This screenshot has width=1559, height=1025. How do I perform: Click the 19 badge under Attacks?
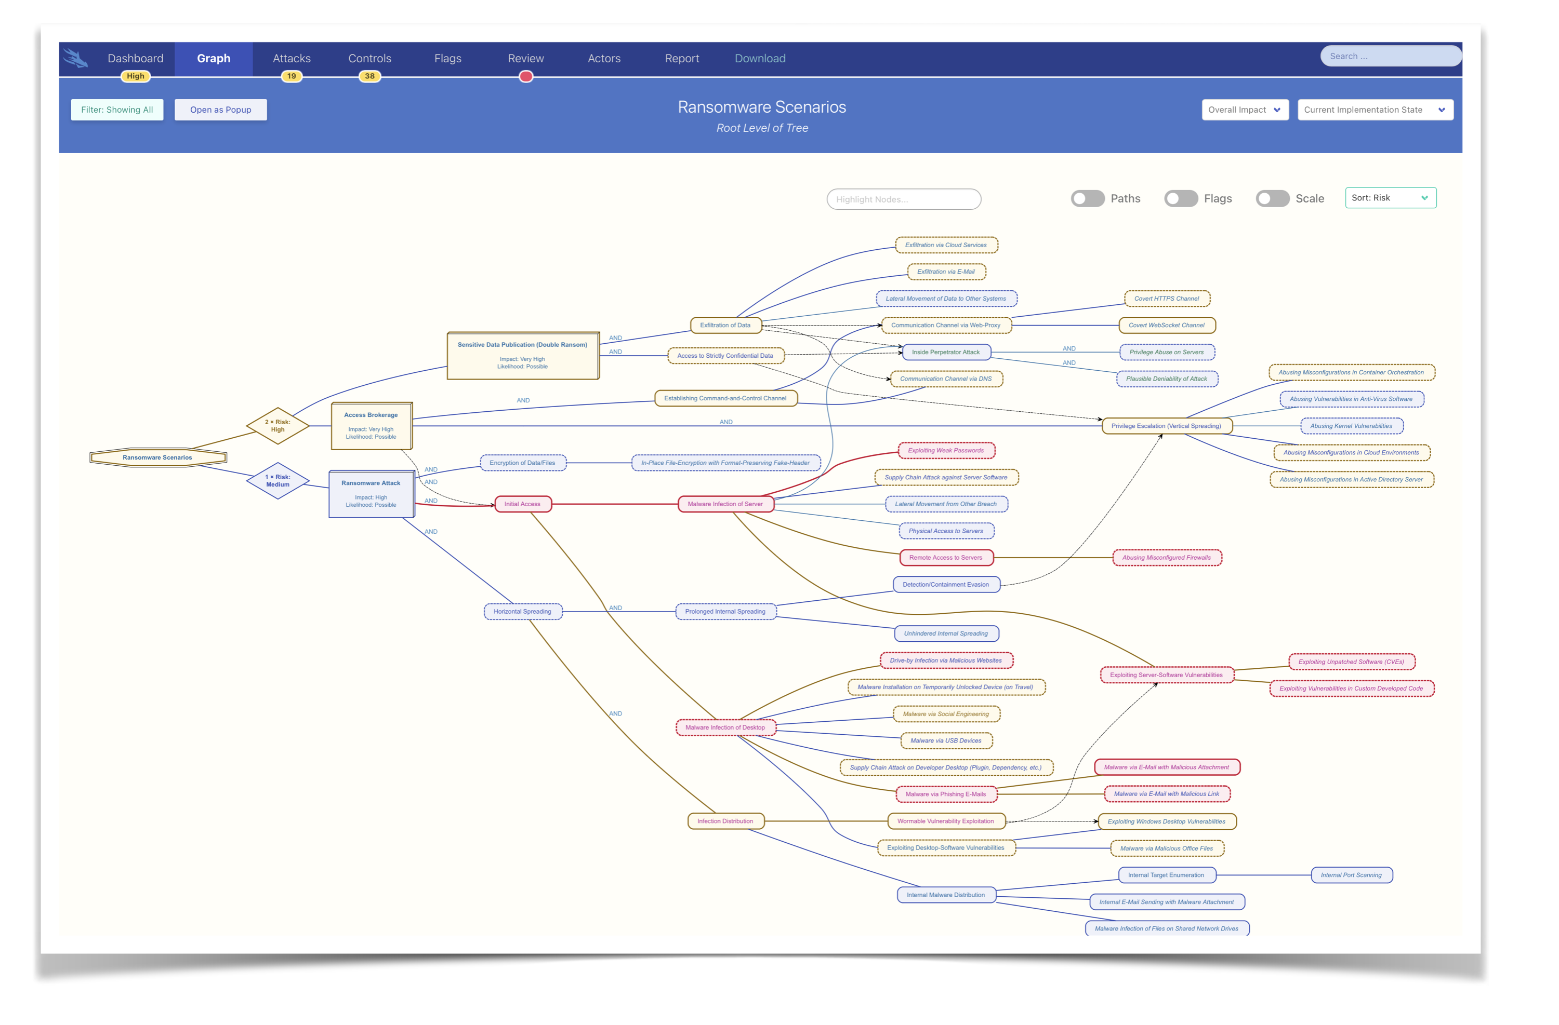click(x=292, y=76)
